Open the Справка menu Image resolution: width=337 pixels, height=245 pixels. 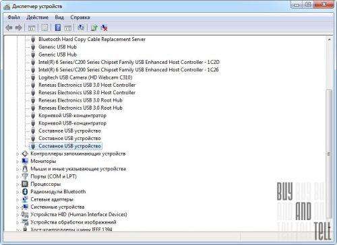click(x=80, y=17)
